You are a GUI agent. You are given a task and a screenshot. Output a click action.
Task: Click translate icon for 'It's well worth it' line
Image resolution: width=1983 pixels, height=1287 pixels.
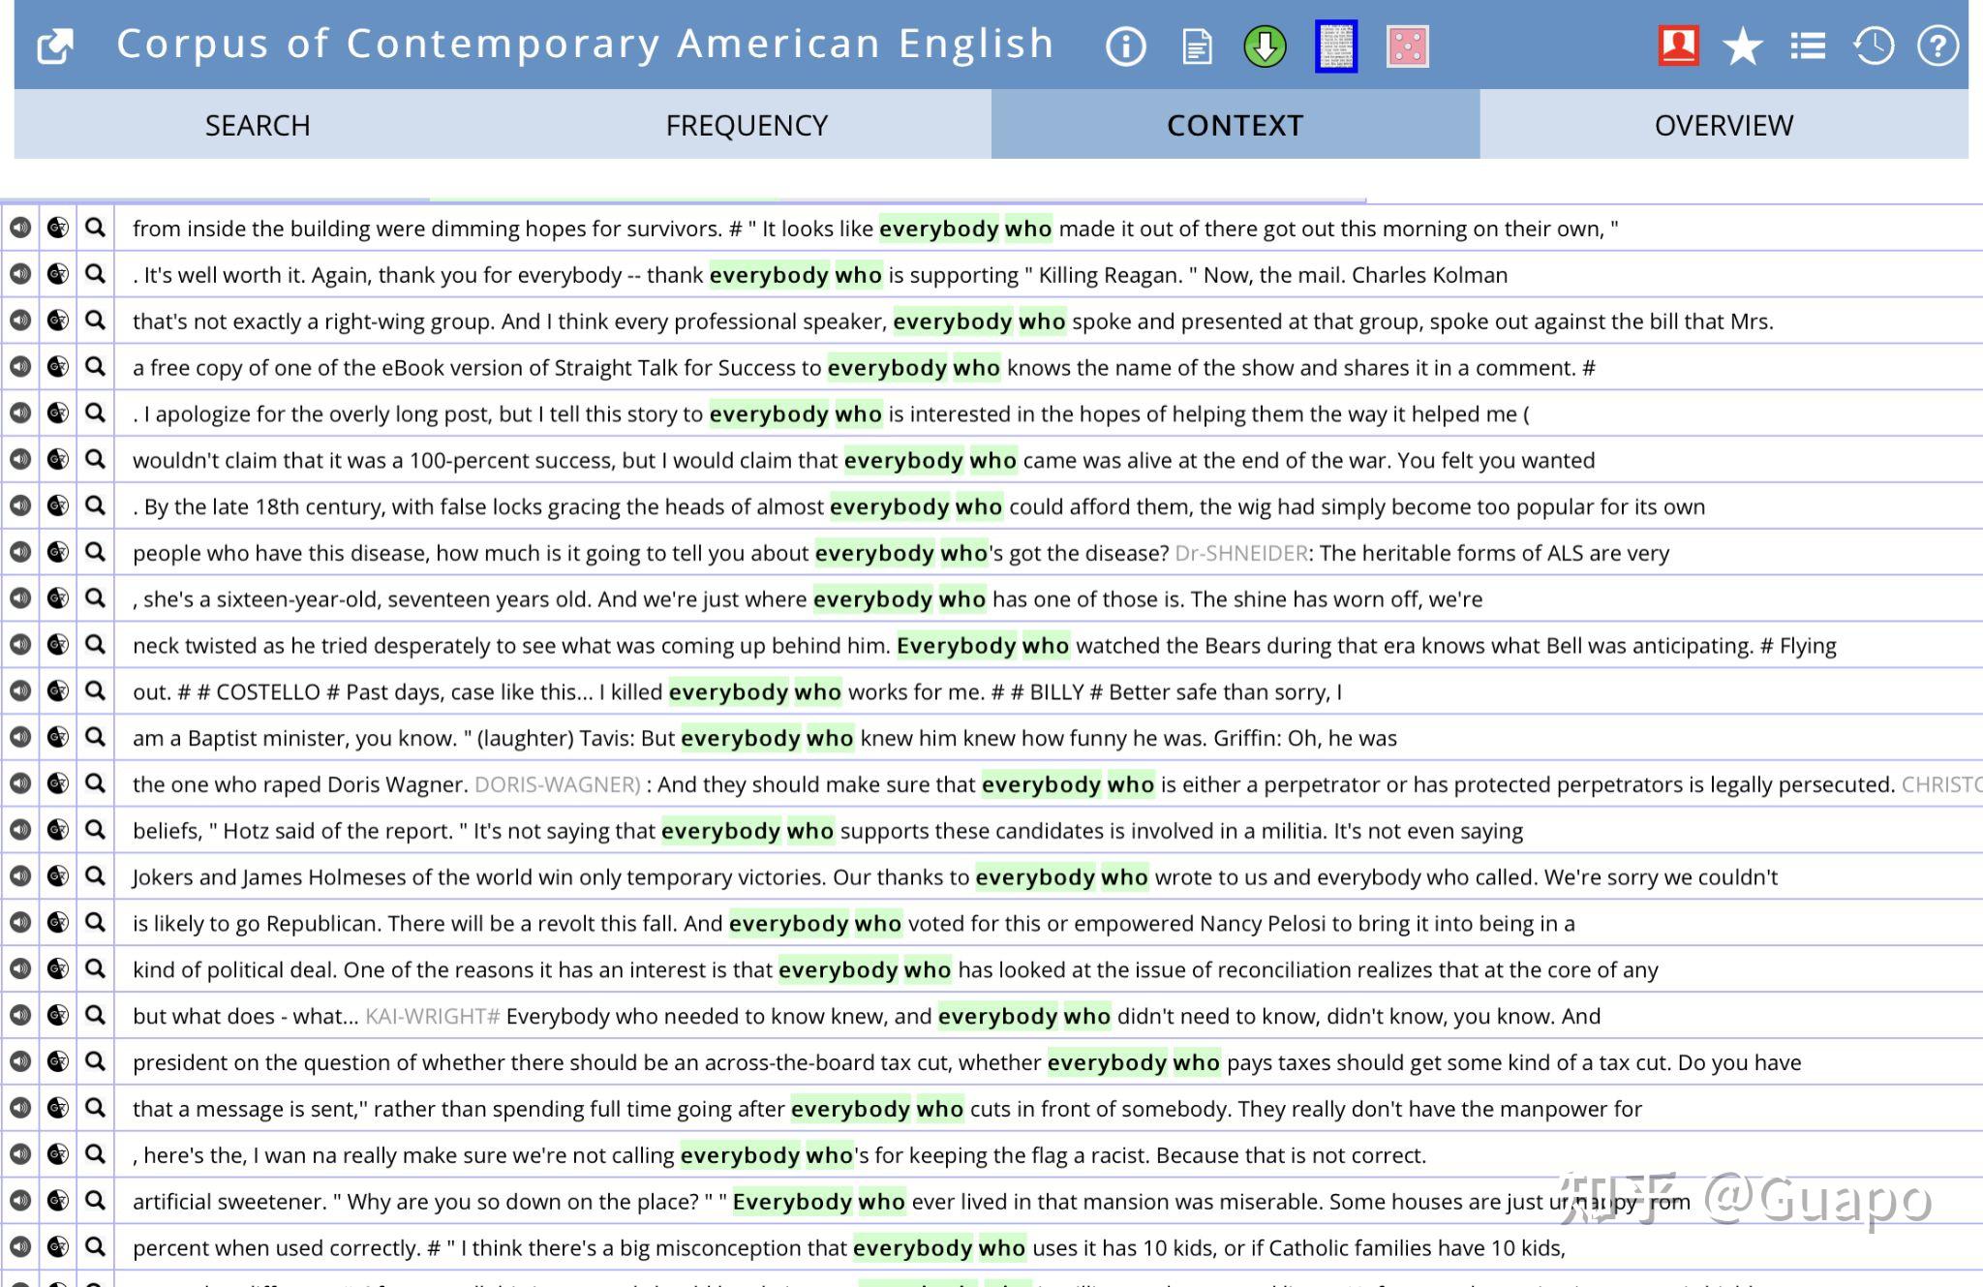click(x=58, y=274)
